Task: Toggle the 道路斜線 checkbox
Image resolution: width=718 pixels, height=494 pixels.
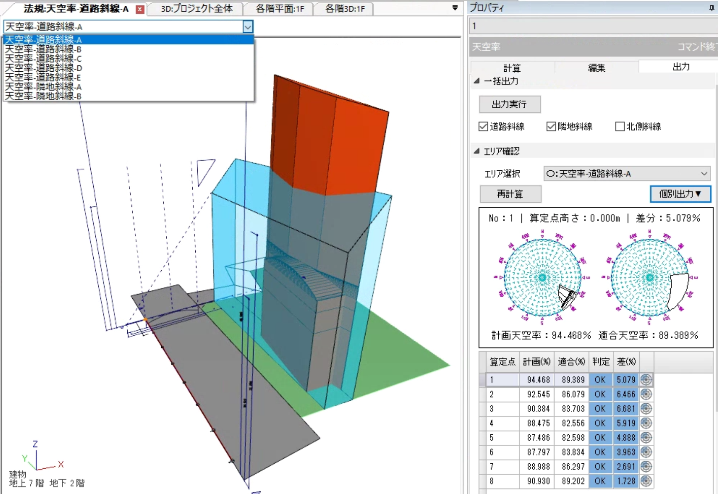Action: click(483, 126)
